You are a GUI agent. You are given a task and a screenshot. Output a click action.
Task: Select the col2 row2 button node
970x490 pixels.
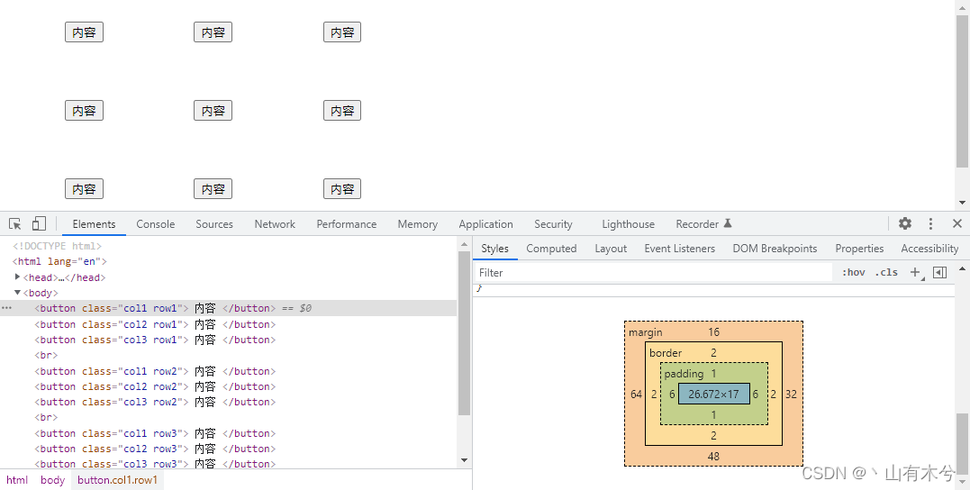point(155,386)
